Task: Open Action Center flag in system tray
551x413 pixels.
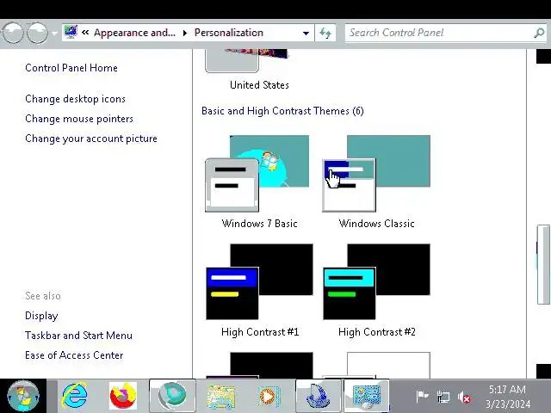Action: [422, 397]
